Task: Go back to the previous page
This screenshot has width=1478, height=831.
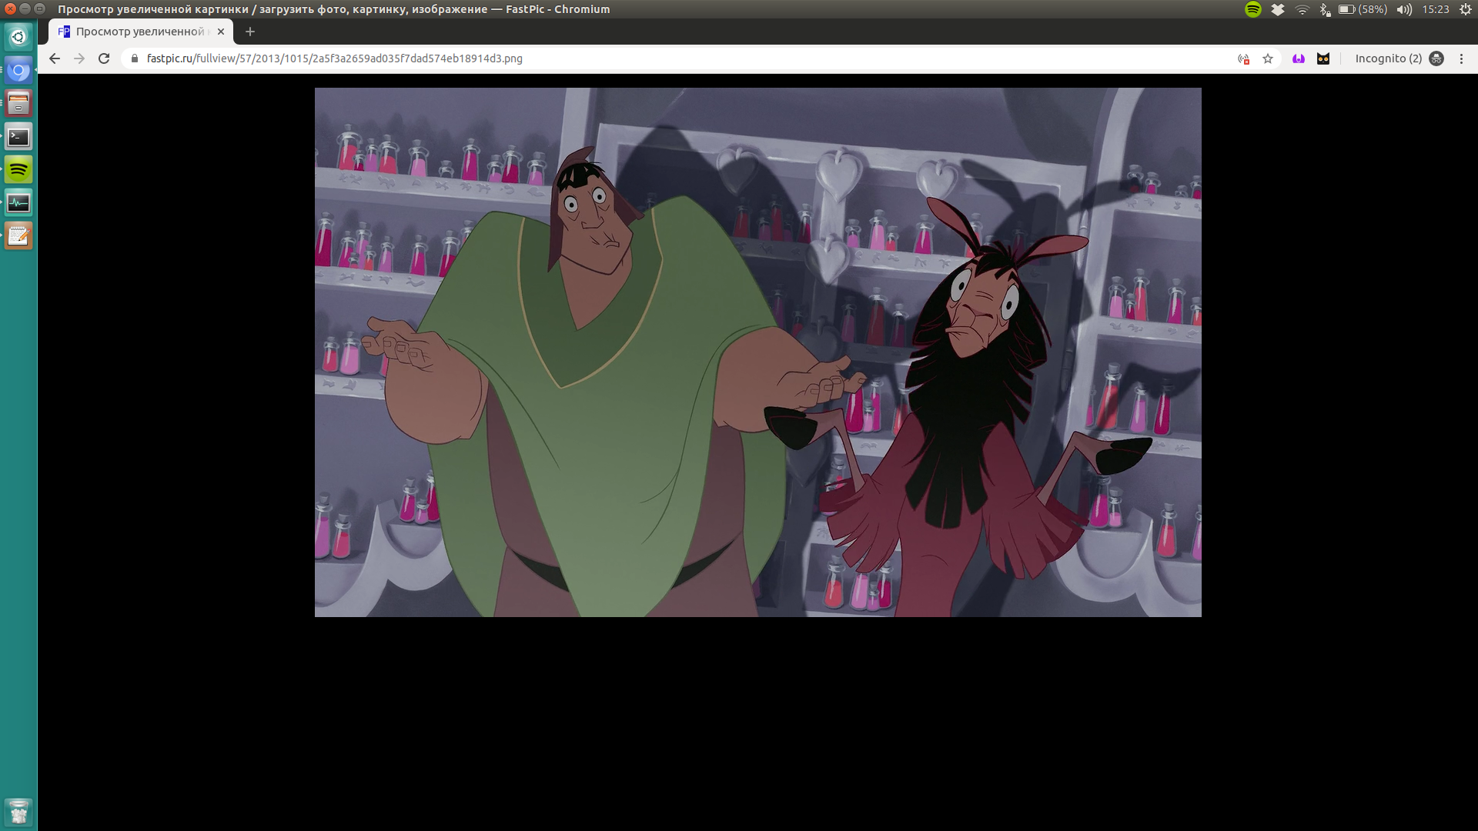Action: point(54,58)
